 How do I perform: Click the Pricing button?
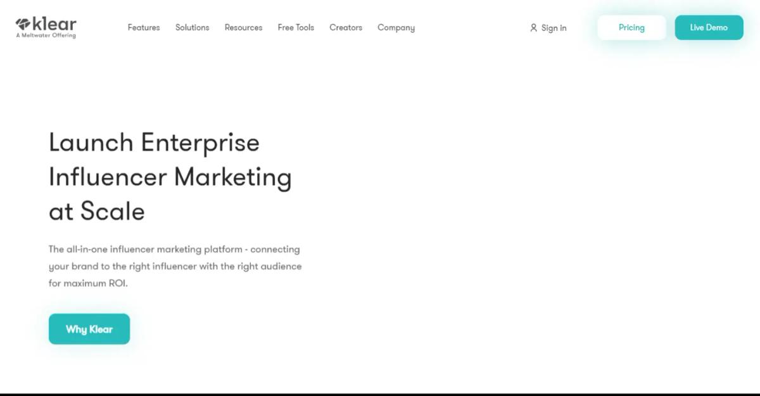[631, 27]
